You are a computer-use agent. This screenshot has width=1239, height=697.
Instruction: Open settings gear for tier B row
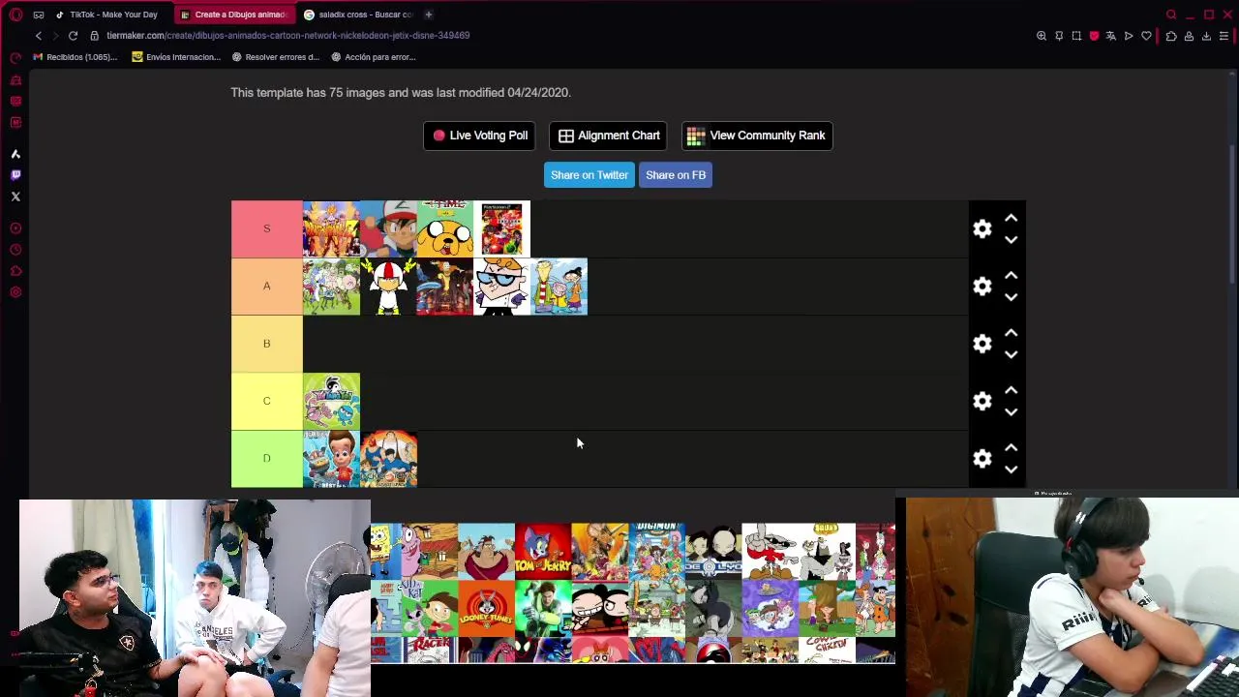982,344
